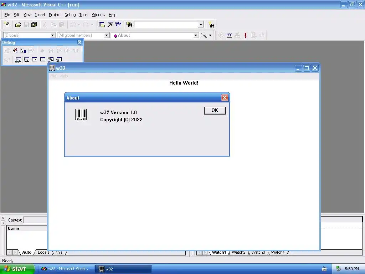The image size is (365, 274).
Task: Select the Watch1 tab
Action: click(x=219, y=252)
